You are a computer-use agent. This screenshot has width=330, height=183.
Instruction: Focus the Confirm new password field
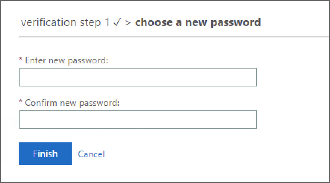[x=138, y=120]
